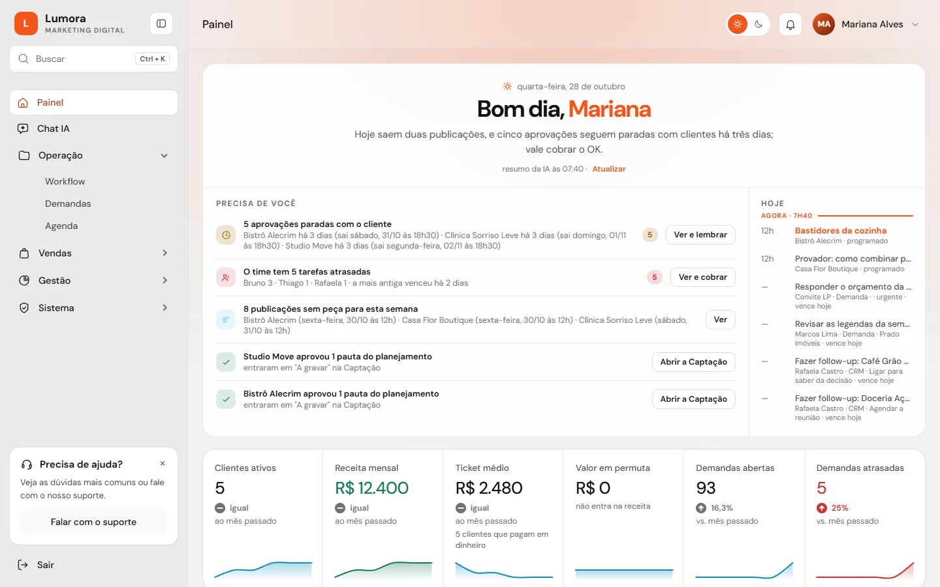Image resolution: width=940 pixels, height=587 pixels.
Task: Click the Ticket médio value R$ 2.480
Action: 489,488
